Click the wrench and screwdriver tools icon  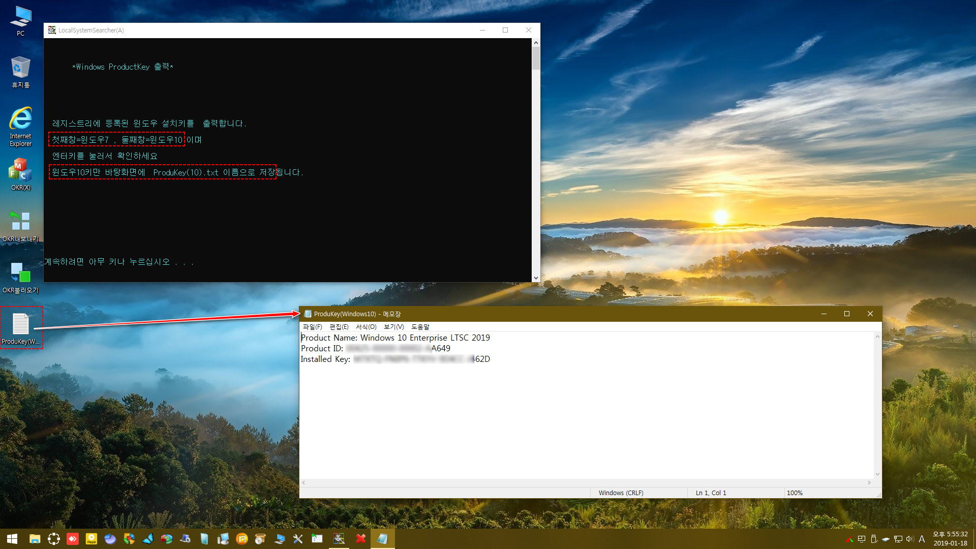(x=298, y=539)
